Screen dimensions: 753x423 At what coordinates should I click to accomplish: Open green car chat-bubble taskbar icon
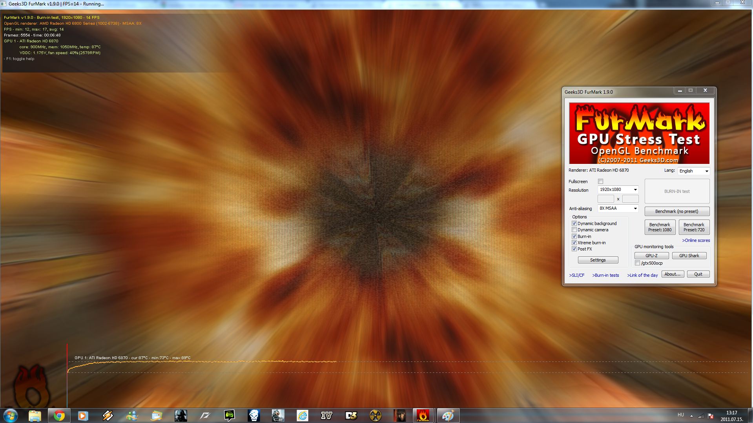point(230,416)
